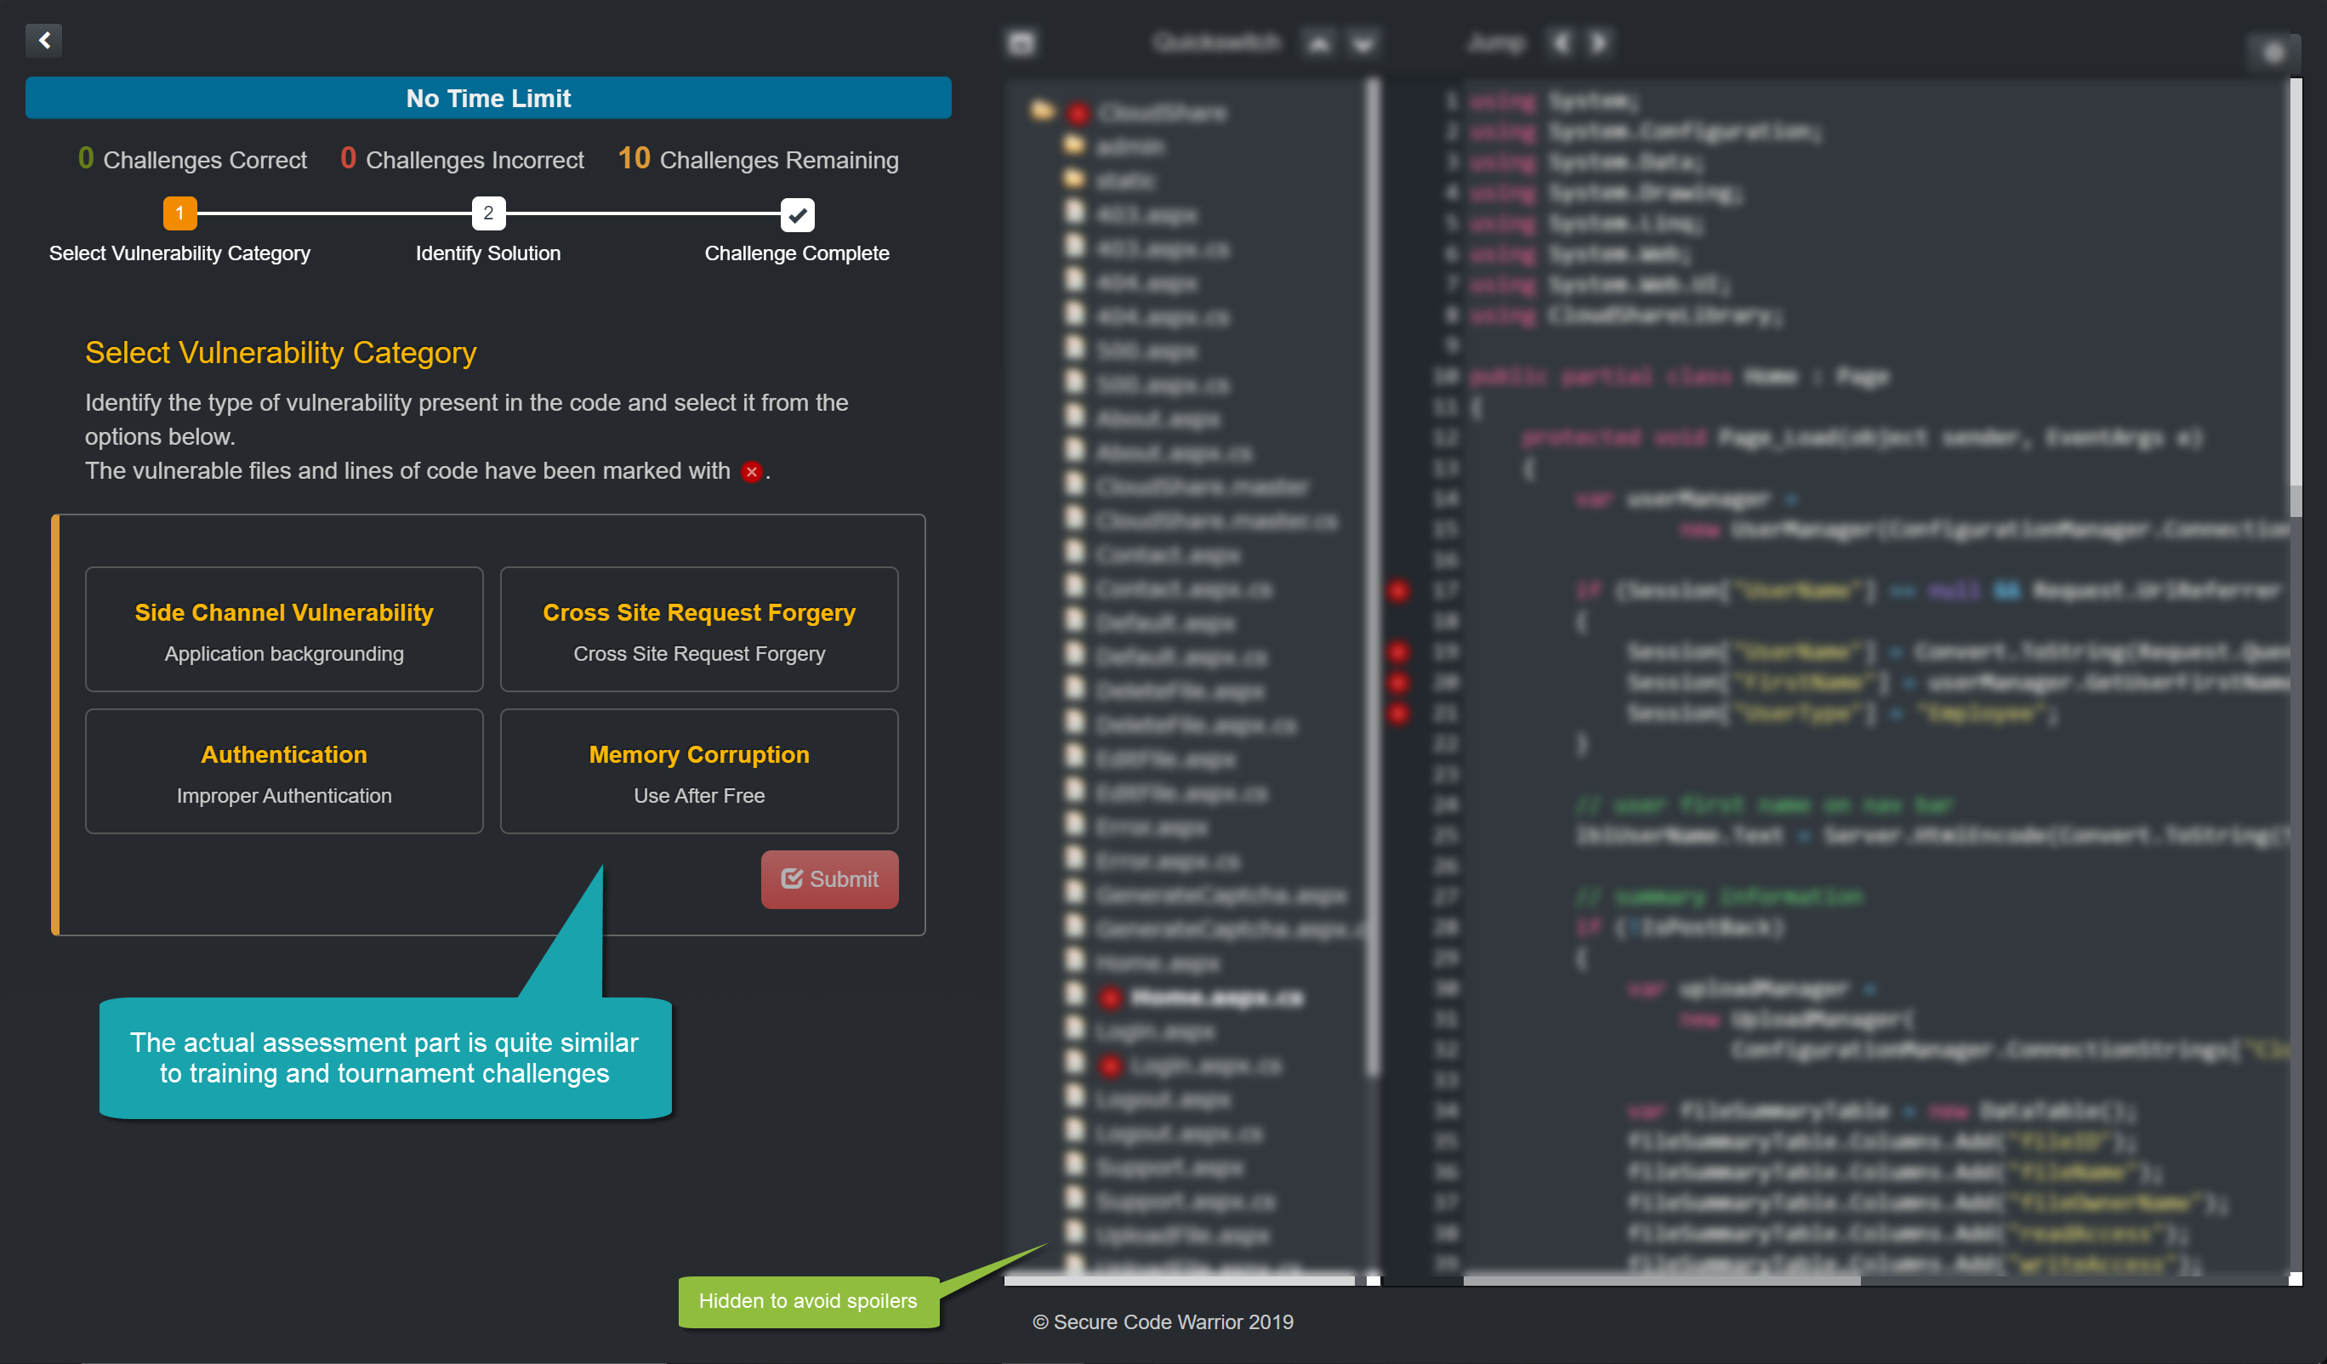
Task: Open 500.aspx in the file tree
Action: (1146, 351)
